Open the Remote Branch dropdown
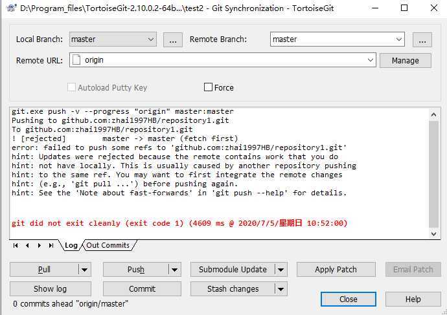 click(399, 39)
